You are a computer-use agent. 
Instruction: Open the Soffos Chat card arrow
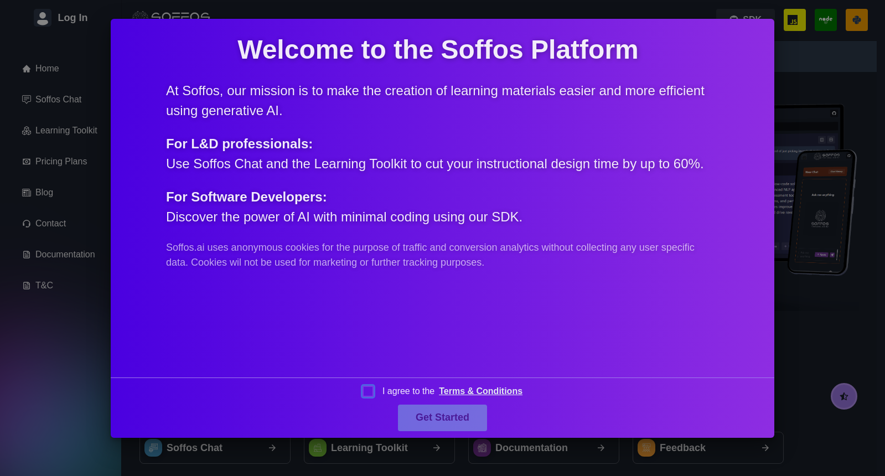click(x=272, y=448)
